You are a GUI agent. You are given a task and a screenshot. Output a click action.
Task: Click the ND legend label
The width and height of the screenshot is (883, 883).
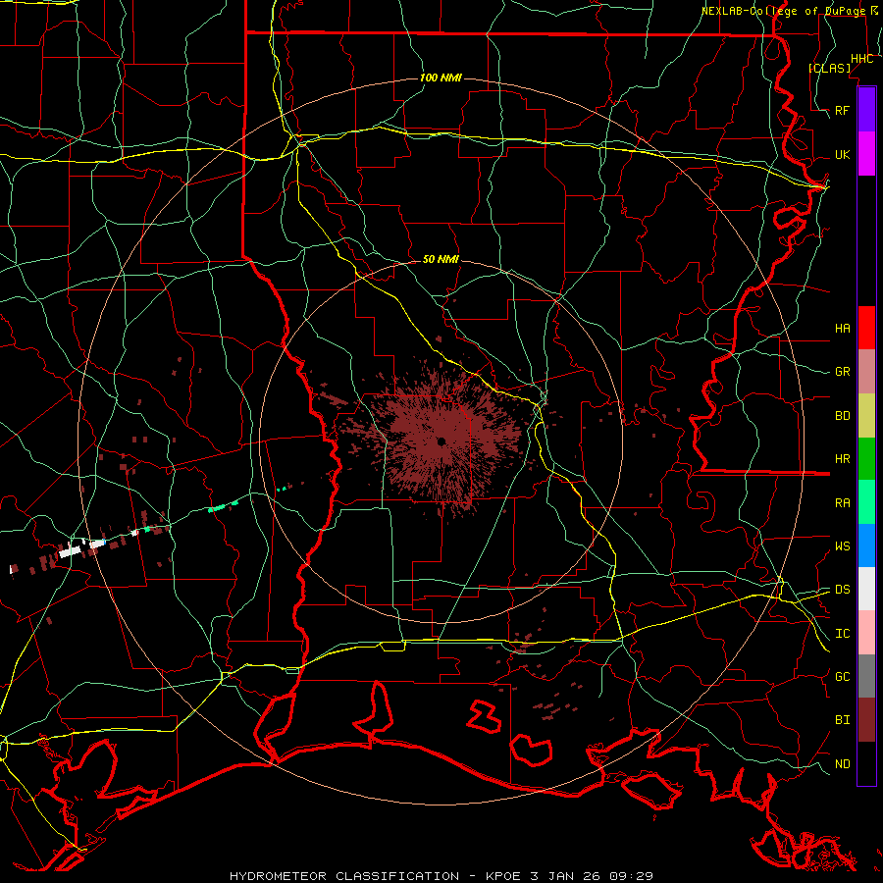(x=842, y=764)
